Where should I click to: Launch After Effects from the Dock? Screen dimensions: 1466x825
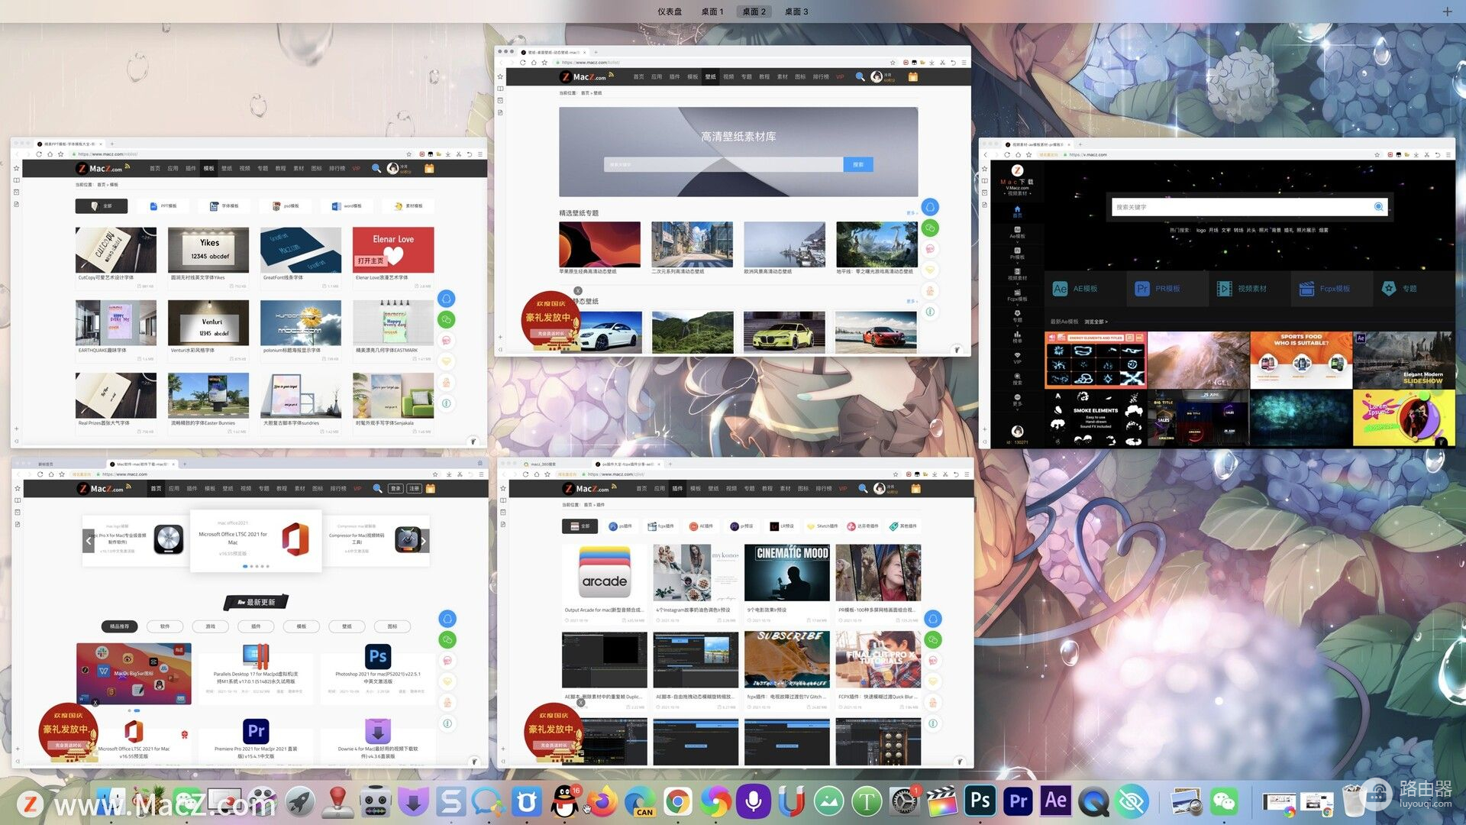click(1055, 801)
